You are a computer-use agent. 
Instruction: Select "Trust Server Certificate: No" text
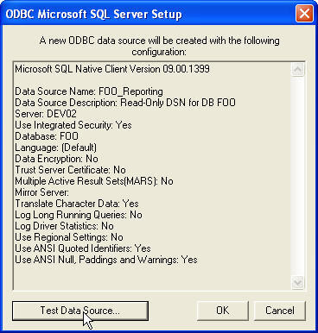click(x=70, y=170)
